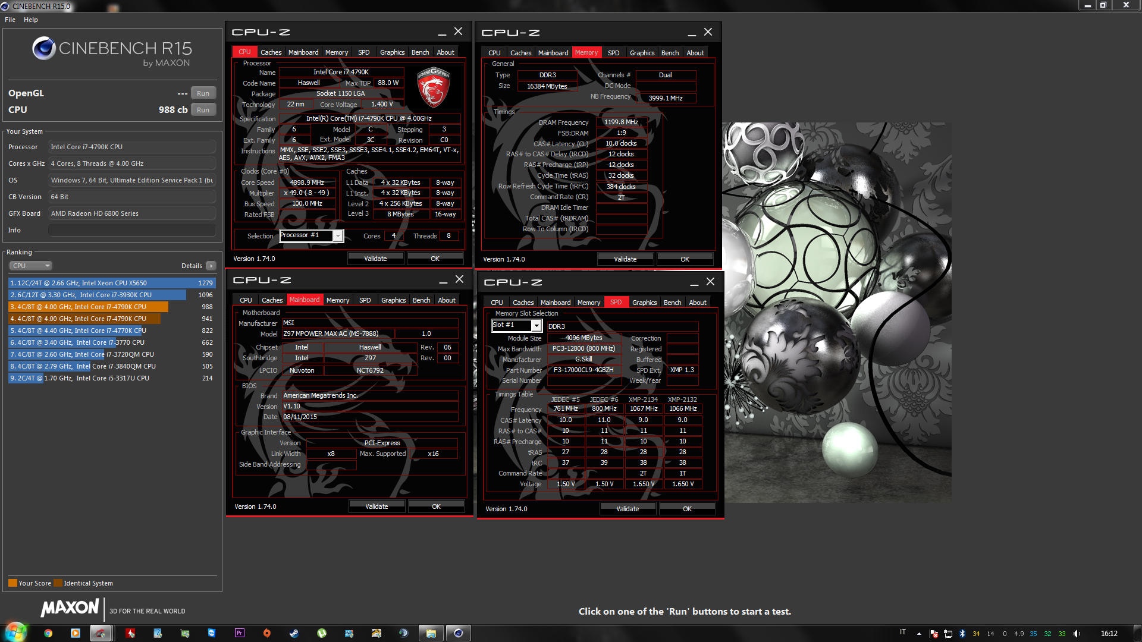Click the taskbar clock showing 16:12
This screenshot has height=642, width=1142.
click(1109, 634)
